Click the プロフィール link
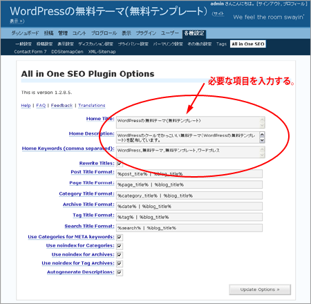 click(x=294, y=3)
